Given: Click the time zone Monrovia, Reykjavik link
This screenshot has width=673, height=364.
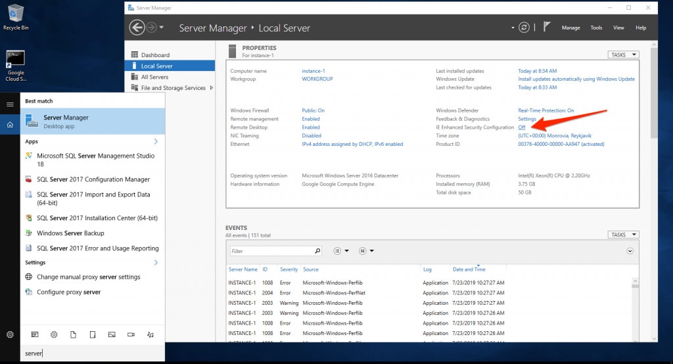Looking at the screenshot, I should tap(555, 135).
